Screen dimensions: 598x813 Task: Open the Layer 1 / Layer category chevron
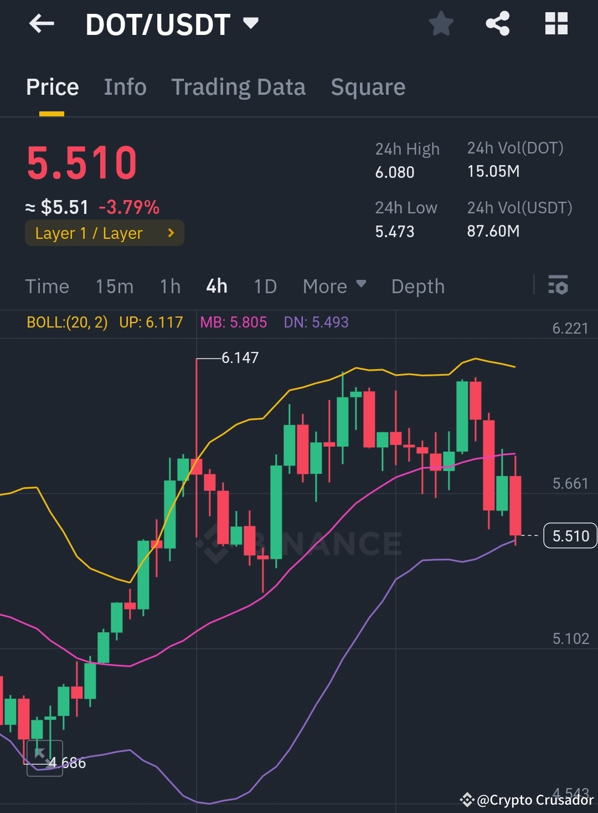[x=171, y=233]
